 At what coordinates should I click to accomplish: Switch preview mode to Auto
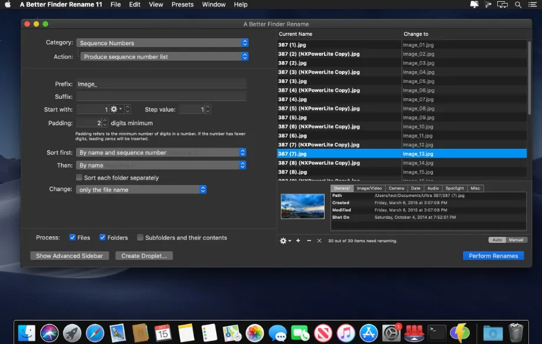tap(497, 240)
